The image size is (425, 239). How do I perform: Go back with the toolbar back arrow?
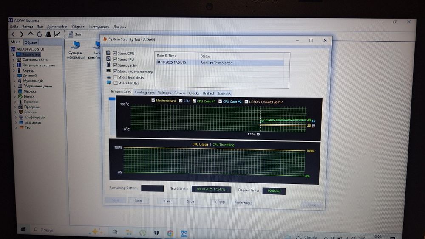click(13, 34)
